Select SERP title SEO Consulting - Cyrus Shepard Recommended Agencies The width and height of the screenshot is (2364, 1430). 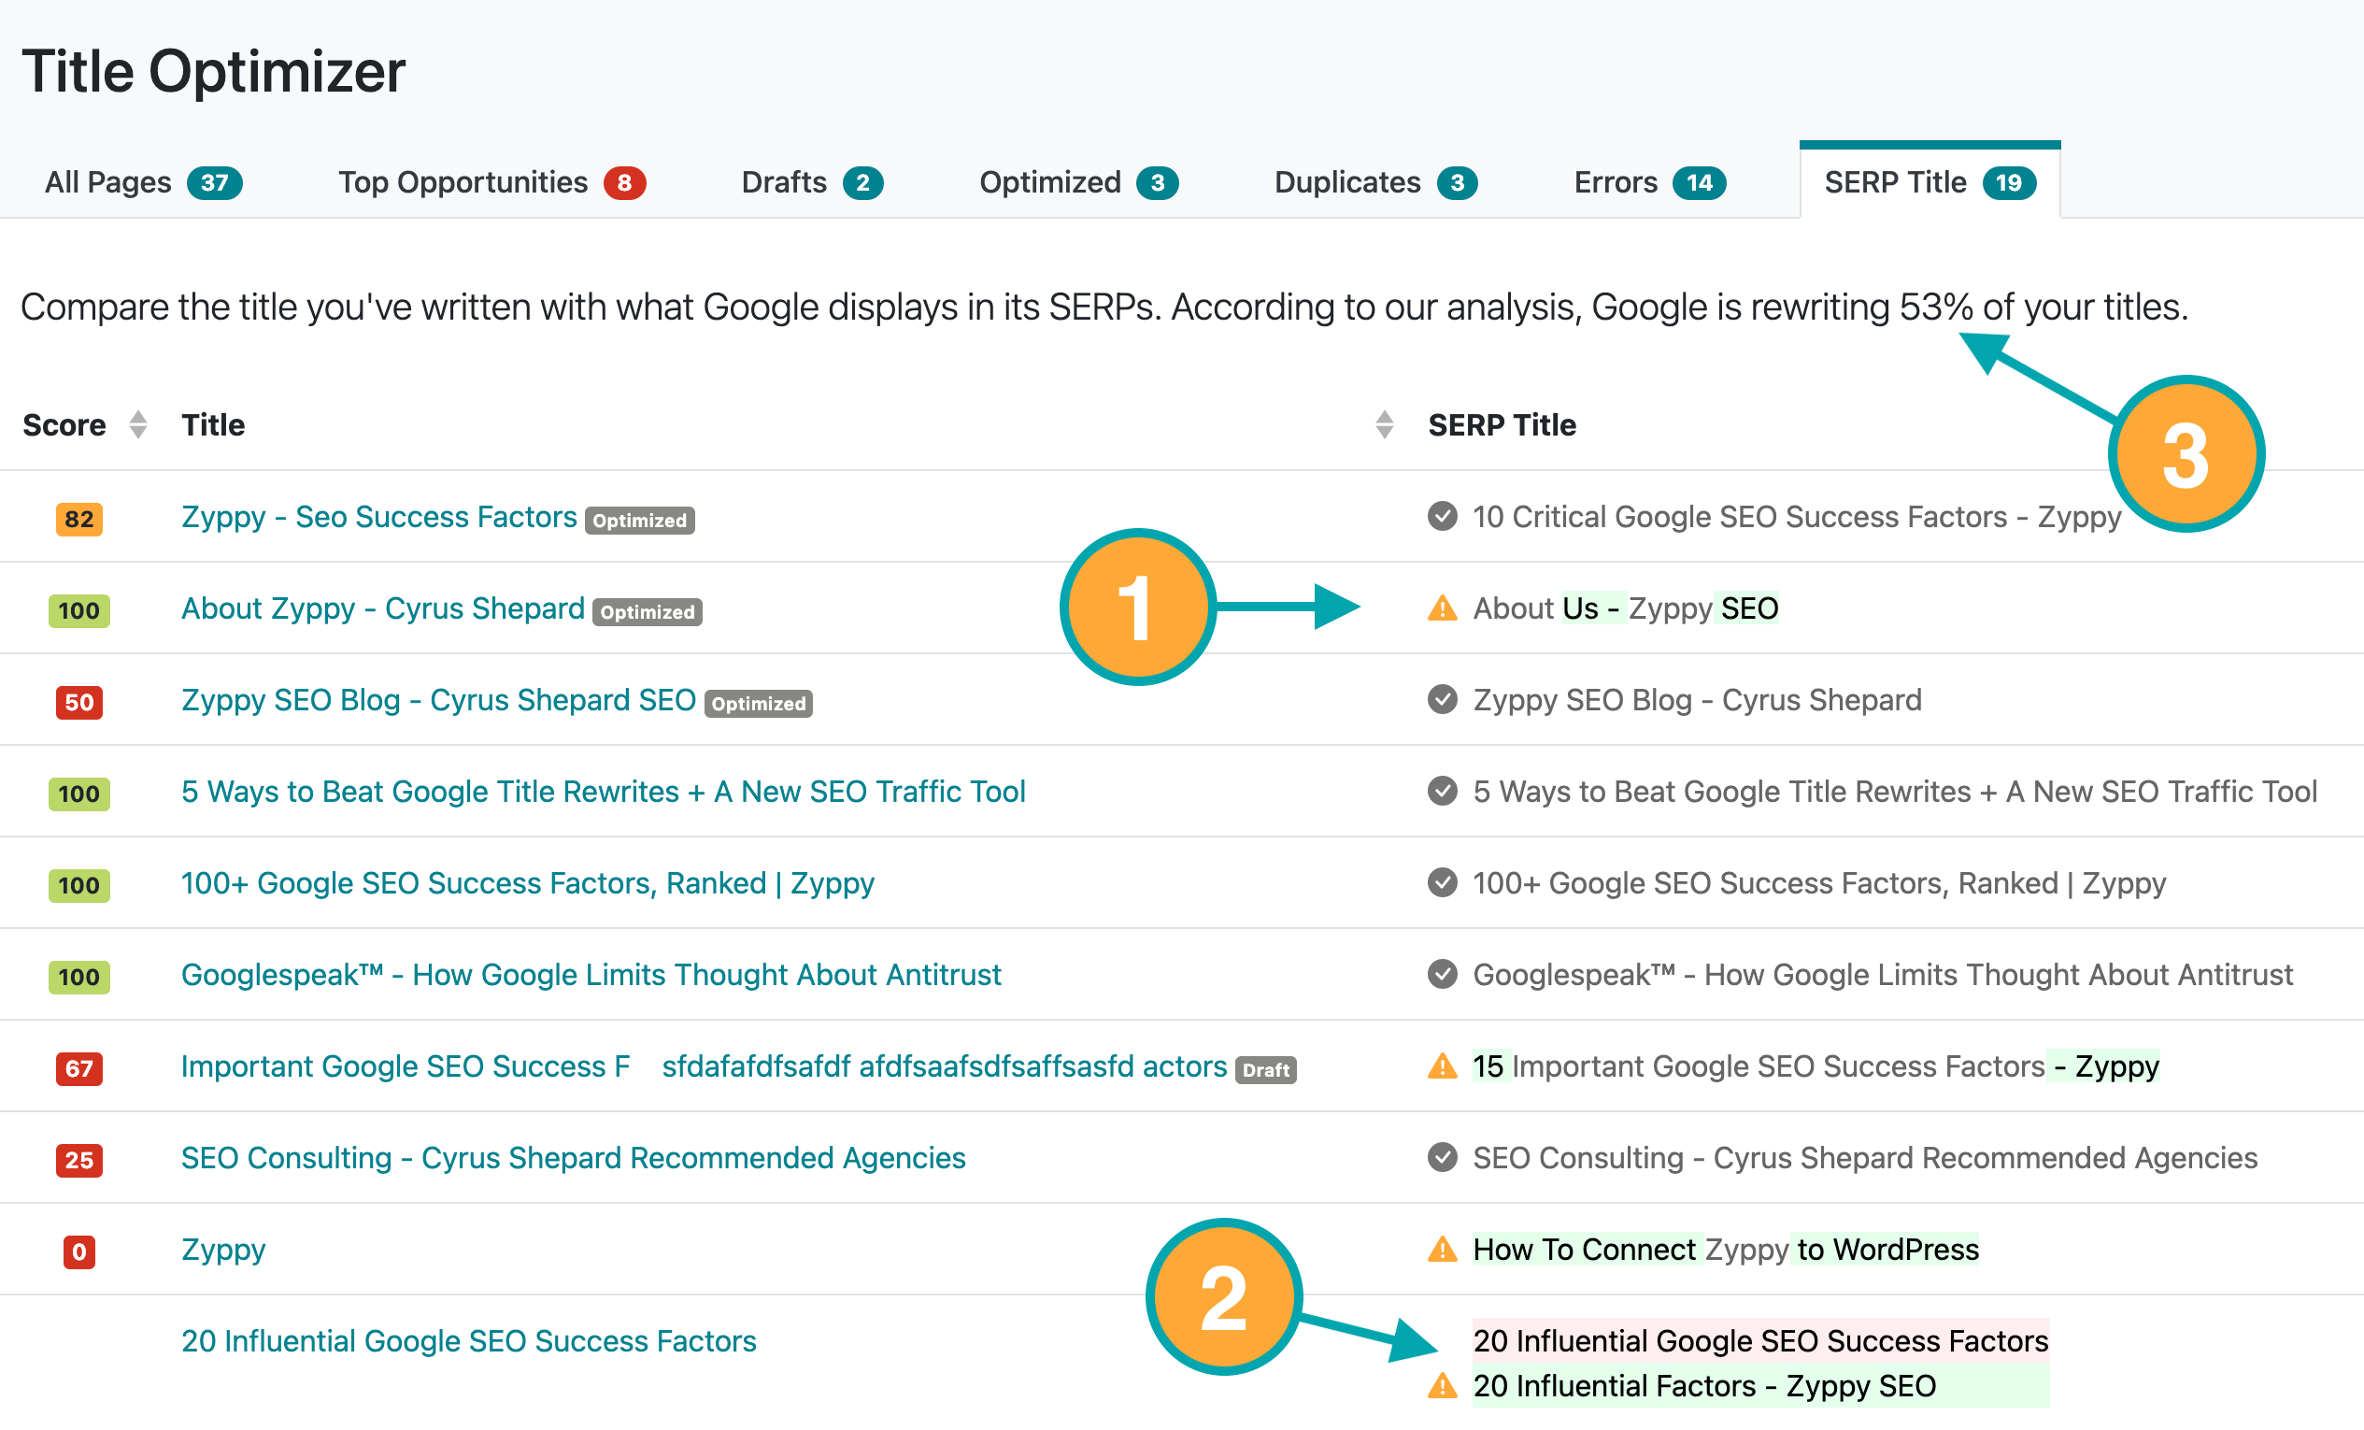pyautogui.click(x=1865, y=1157)
